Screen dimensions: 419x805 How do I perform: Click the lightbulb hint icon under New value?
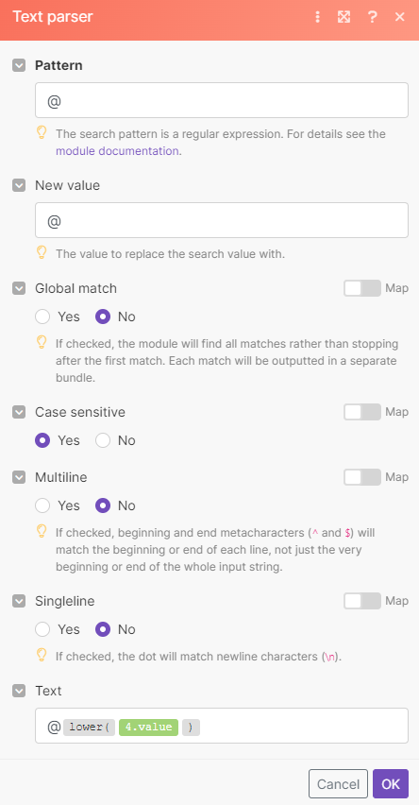point(42,252)
